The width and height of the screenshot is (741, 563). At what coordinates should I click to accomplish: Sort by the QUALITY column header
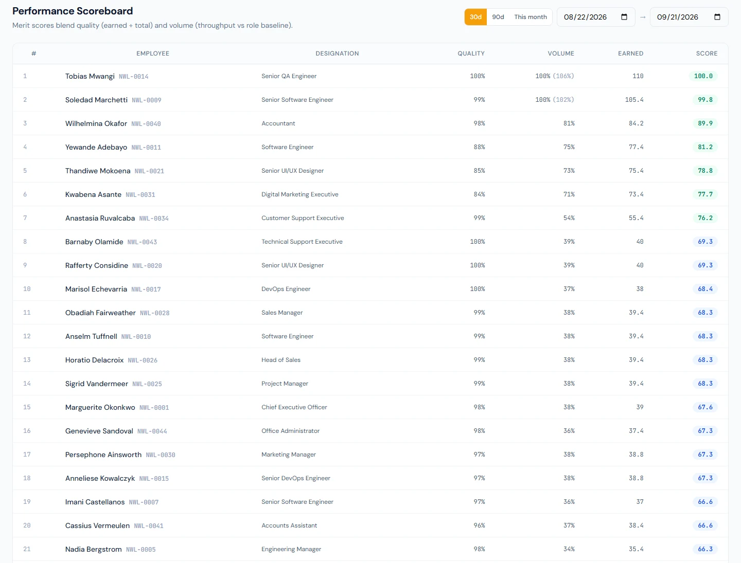471,53
